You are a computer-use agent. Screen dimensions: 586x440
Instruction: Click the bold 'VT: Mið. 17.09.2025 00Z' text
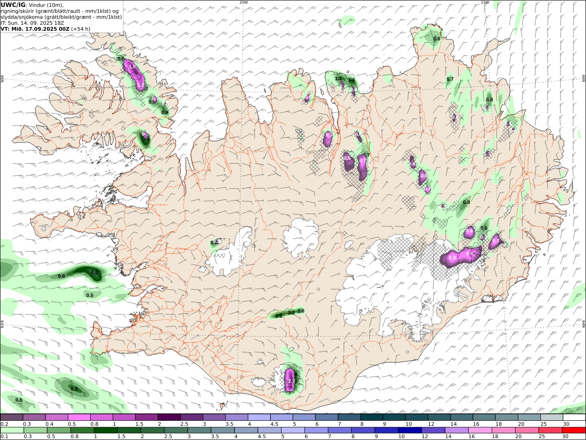[x=35, y=28]
